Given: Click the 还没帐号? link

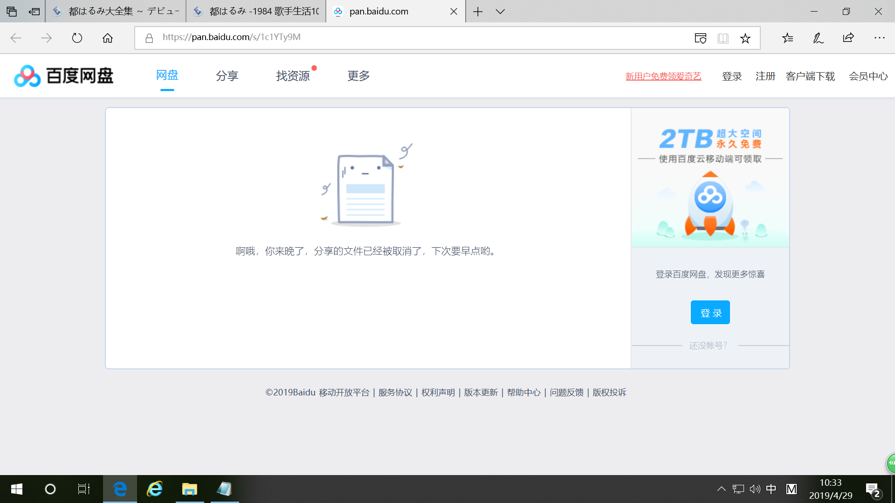Looking at the screenshot, I should tap(708, 346).
